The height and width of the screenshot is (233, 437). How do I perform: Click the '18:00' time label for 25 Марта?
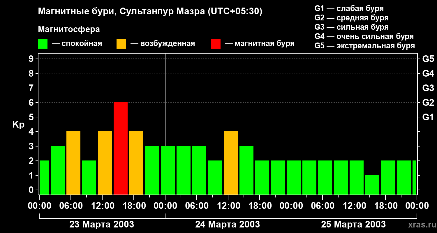385,206
